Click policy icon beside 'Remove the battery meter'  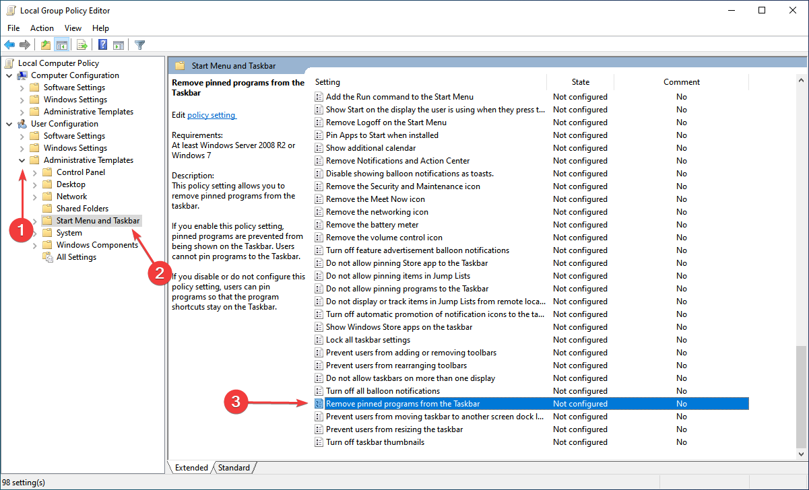(x=319, y=225)
